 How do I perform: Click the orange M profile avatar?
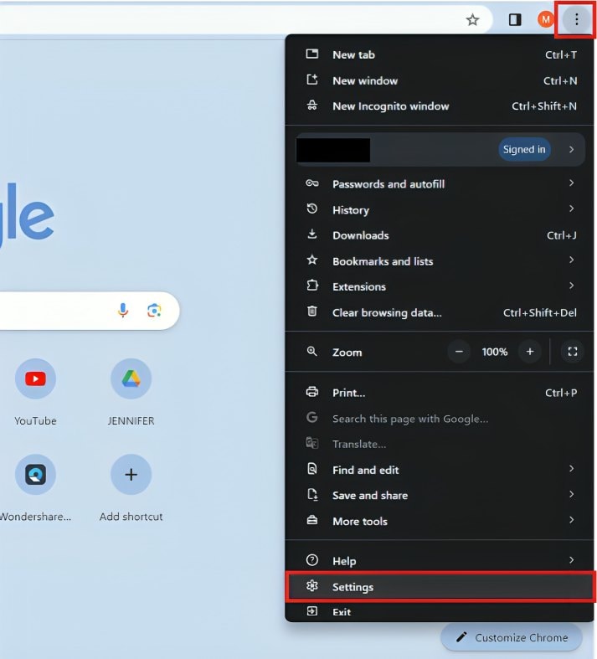click(545, 19)
